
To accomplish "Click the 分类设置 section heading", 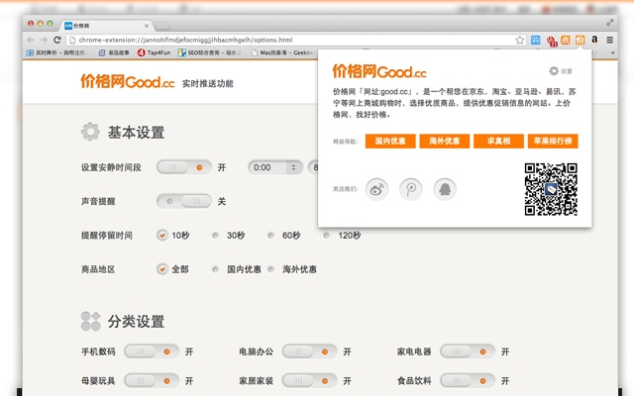I will pyautogui.click(x=136, y=322).
